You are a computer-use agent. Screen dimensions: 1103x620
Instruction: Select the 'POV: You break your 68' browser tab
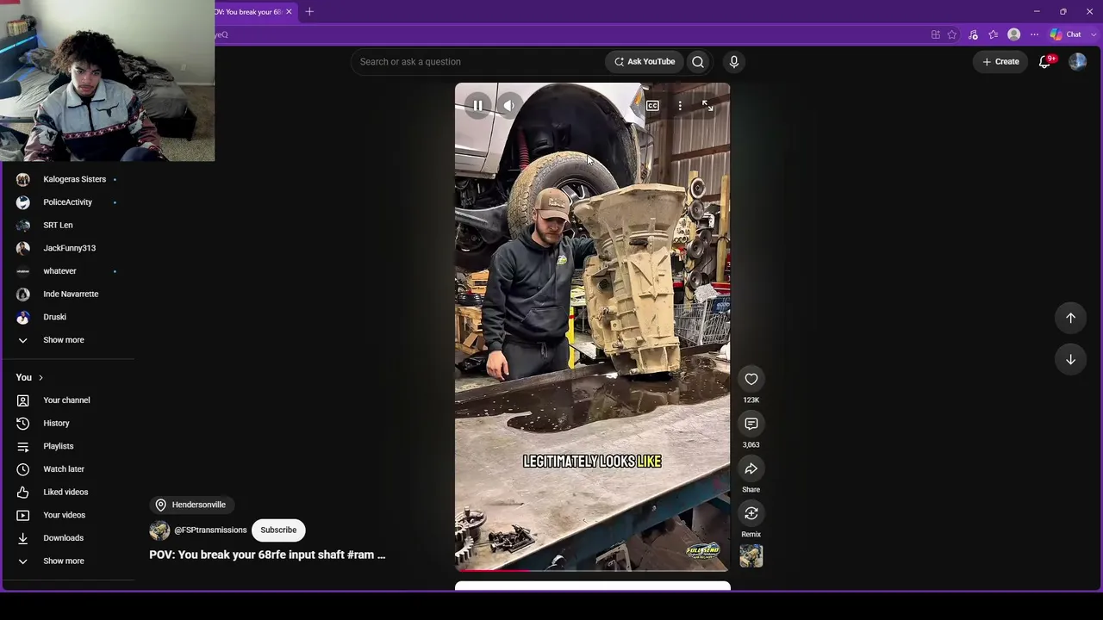click(x=247, y=12)
